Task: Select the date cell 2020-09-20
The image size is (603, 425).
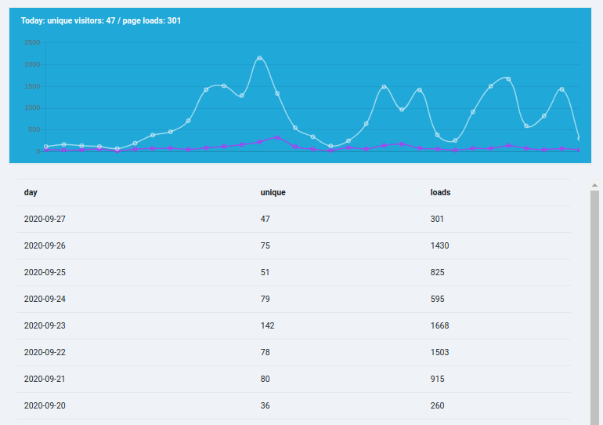Action: (45, 405)
